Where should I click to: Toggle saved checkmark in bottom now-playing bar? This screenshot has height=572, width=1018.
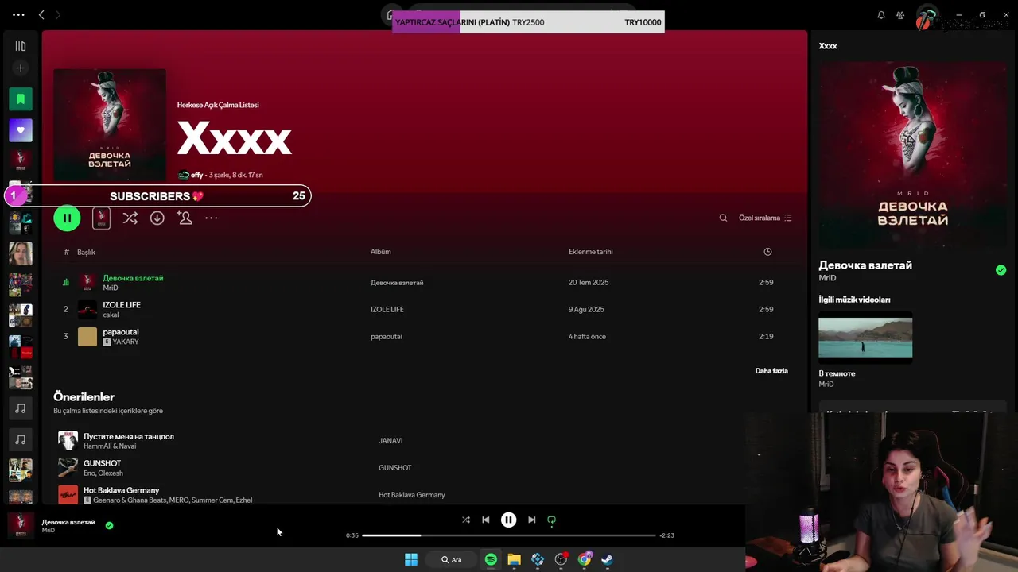[109, 525]
